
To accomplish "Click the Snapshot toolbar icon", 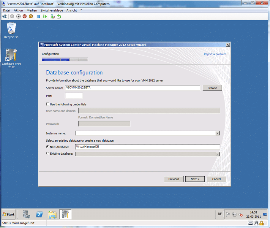I will pos(53,17).
